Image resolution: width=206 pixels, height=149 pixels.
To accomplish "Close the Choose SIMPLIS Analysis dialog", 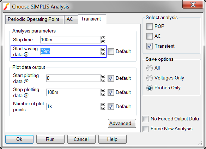I will pyautogui.click(x=193, y=5).
